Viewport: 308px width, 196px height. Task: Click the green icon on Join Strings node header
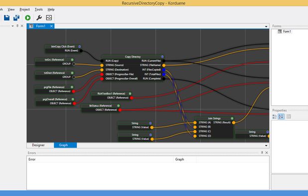[232, 118]
